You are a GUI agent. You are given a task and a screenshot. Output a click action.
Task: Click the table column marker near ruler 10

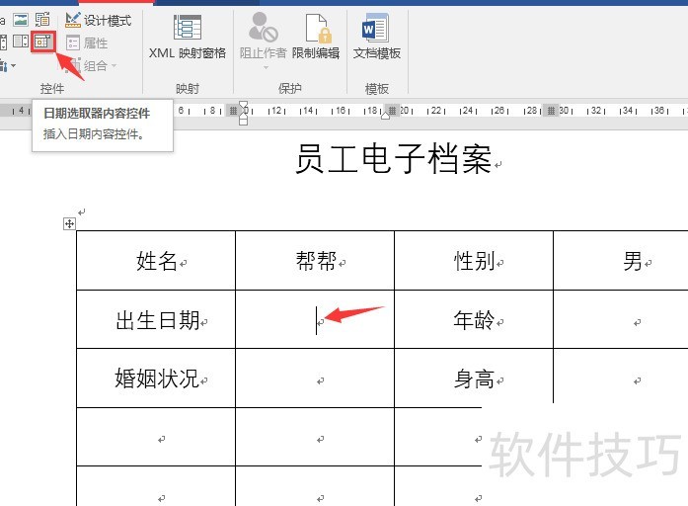[233, 111]
